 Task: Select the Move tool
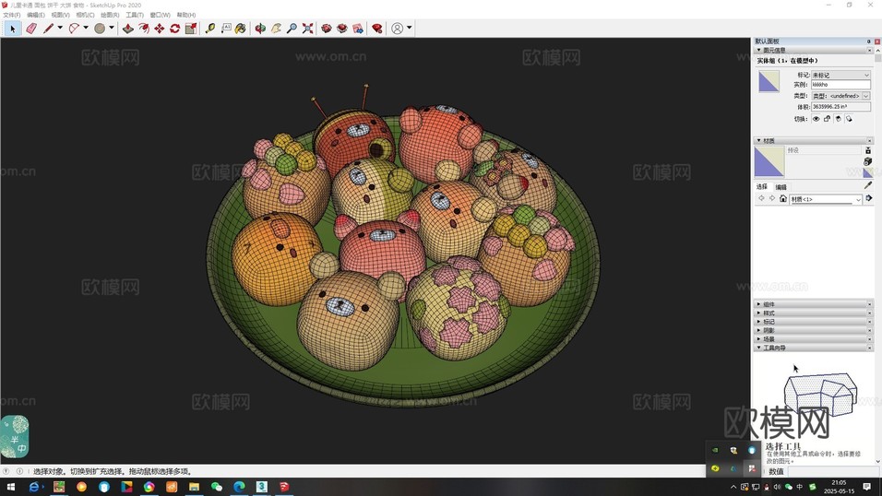coord(160,28)
